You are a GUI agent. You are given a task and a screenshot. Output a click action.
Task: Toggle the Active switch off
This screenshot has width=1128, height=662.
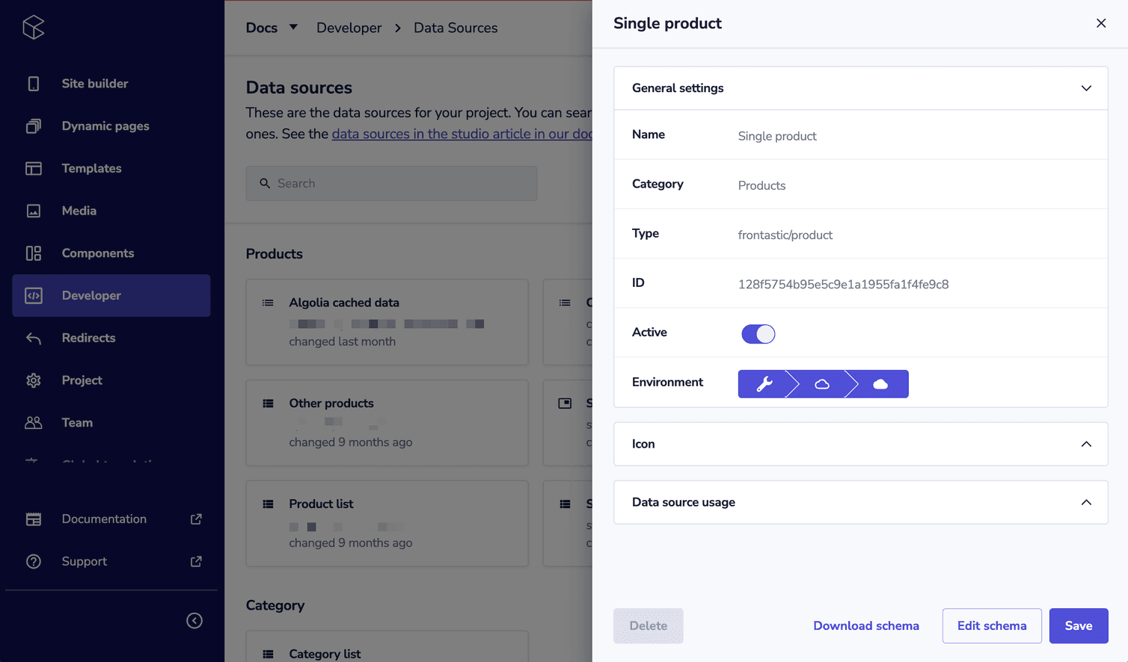[x=758, y=333]
